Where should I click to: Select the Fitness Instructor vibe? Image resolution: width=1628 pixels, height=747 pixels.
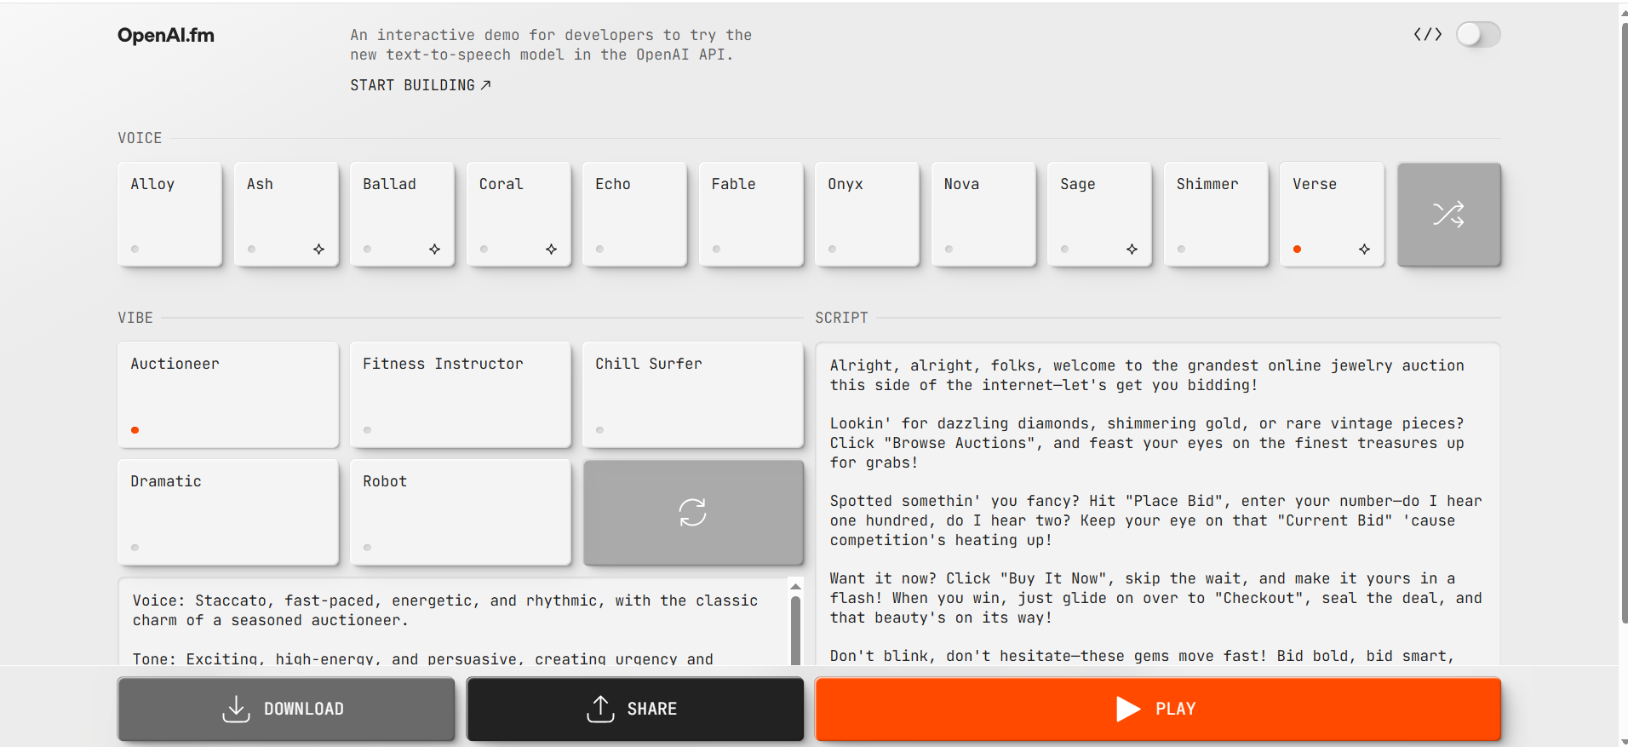[x=460, y=394]
